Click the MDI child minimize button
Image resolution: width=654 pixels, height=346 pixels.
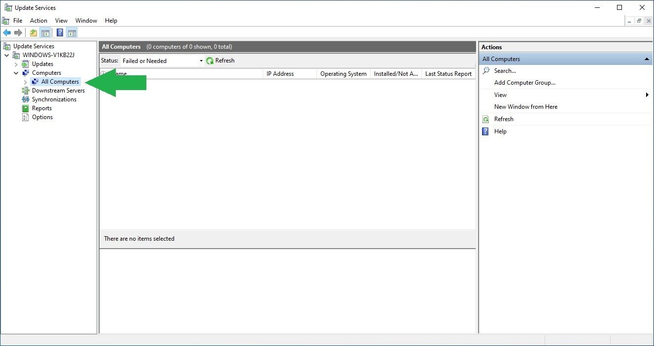[x=630, y=21]
